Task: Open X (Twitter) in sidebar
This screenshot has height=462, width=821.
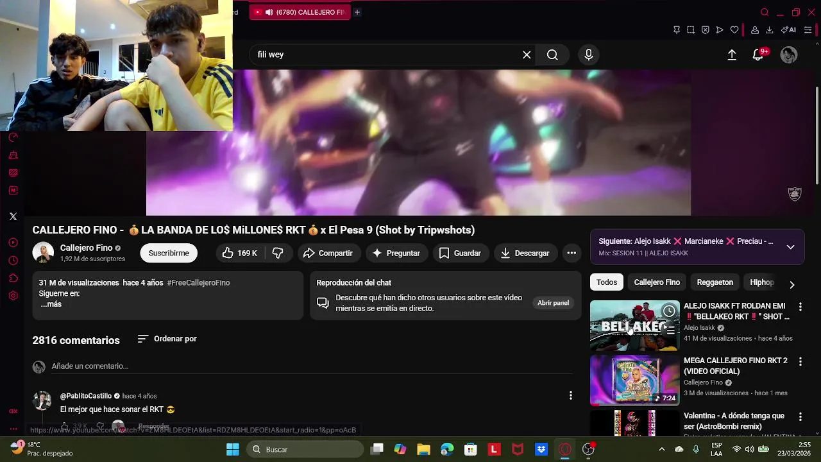Action: [13, 216]
